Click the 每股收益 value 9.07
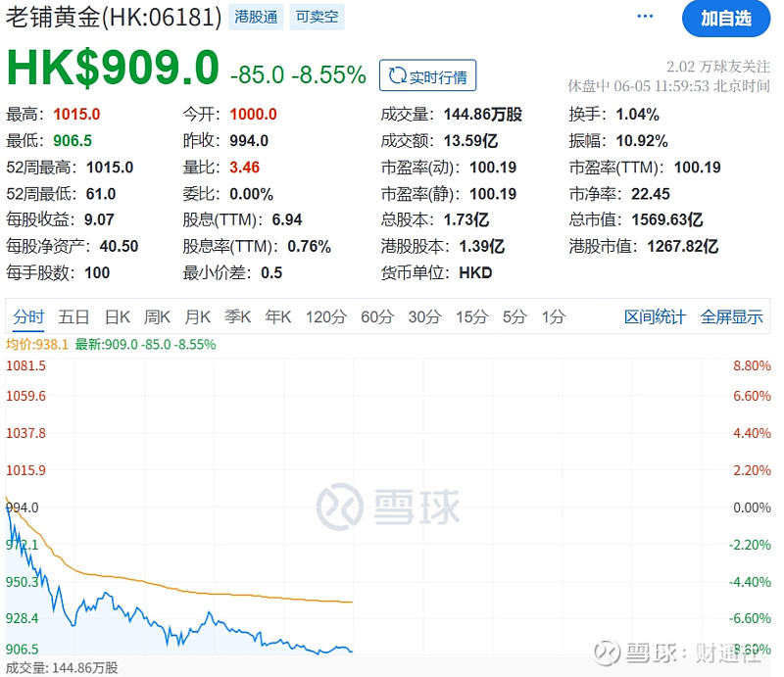 pyautogui.click(x=99, y=219)
